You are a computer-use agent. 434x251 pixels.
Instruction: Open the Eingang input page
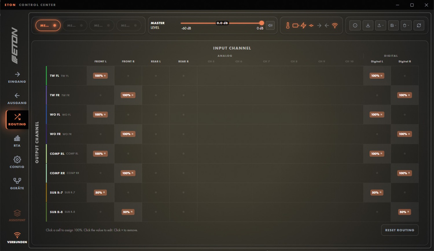17,78
